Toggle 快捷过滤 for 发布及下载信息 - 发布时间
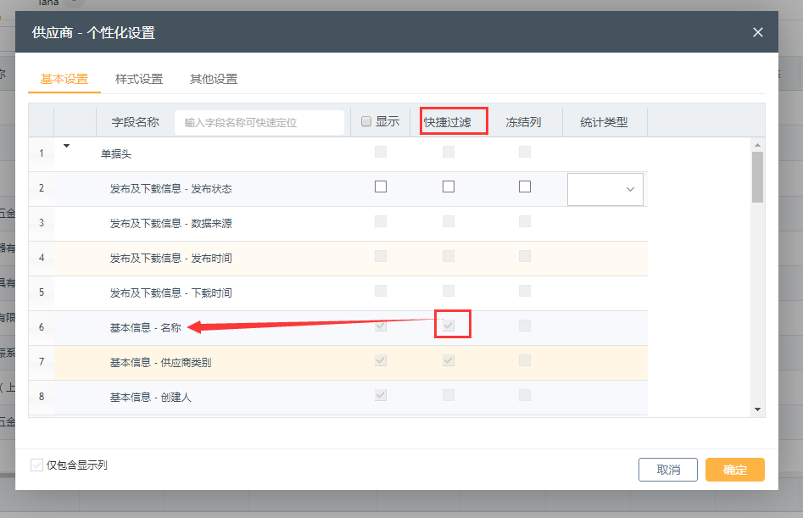 [x=449, y=256]
